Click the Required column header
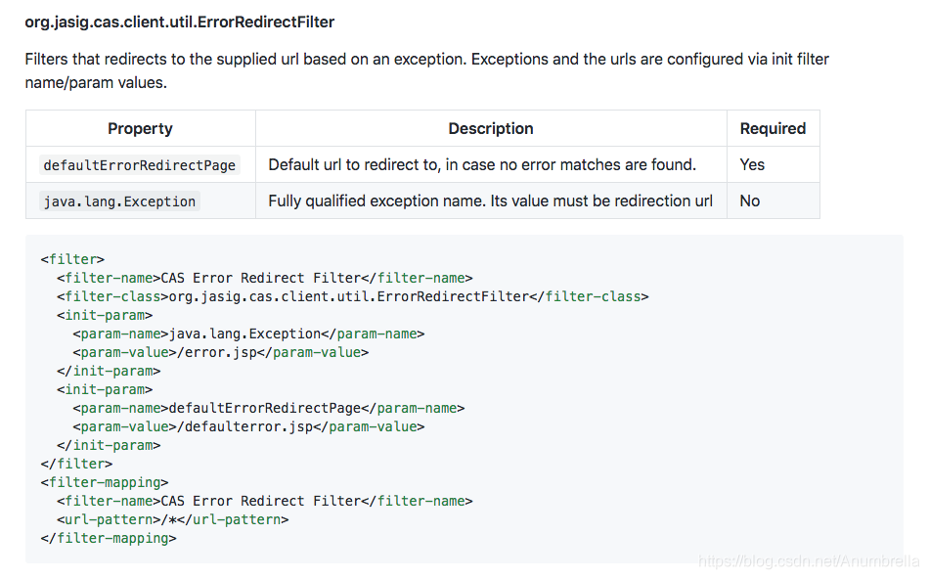This screenshot has width=929, height=579. coord(773,128)
